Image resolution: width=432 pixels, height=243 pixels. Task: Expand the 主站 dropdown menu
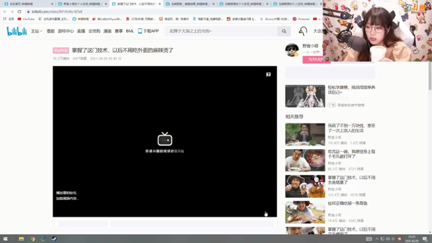pos(36,31)
